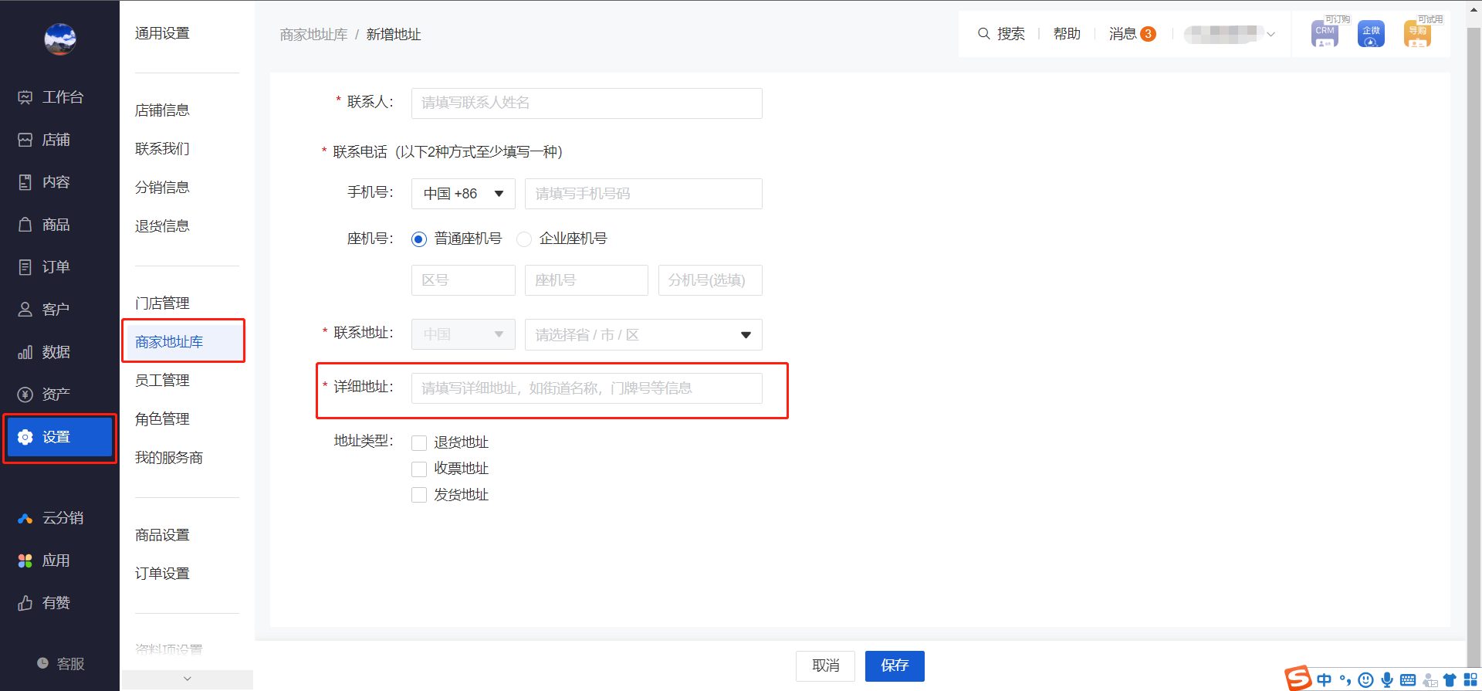Click the 区号 input field

pos(463,280)
